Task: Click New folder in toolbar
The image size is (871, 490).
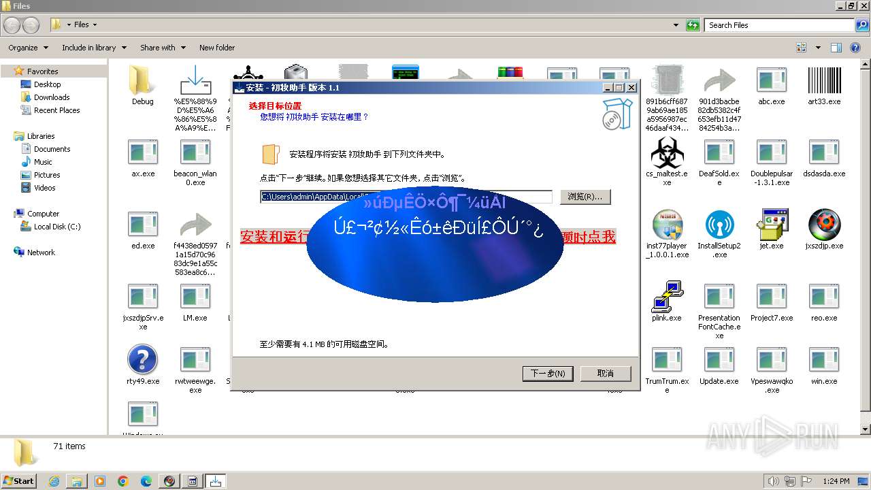Action: [x=217, y=48]
